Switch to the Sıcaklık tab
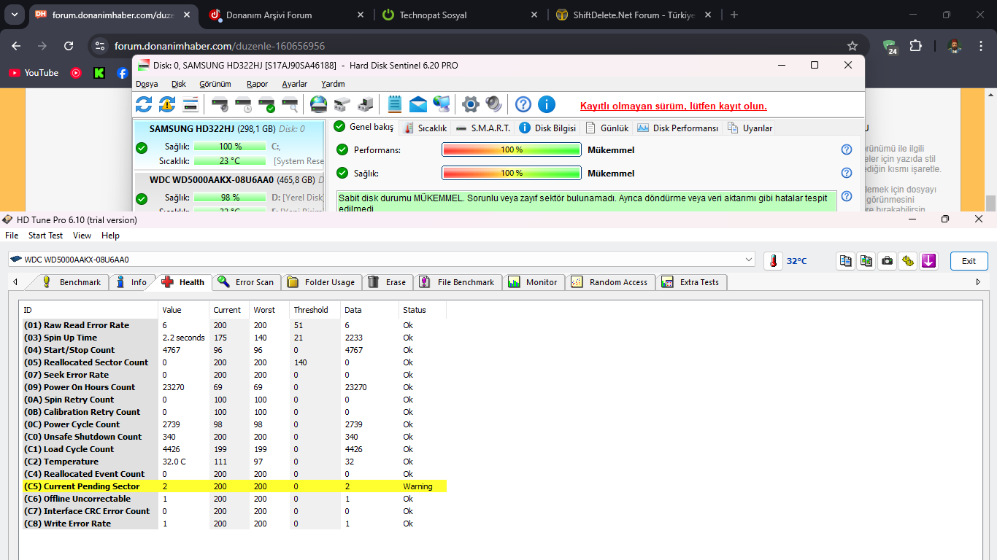The image size is (997, 560). [426, 128]
